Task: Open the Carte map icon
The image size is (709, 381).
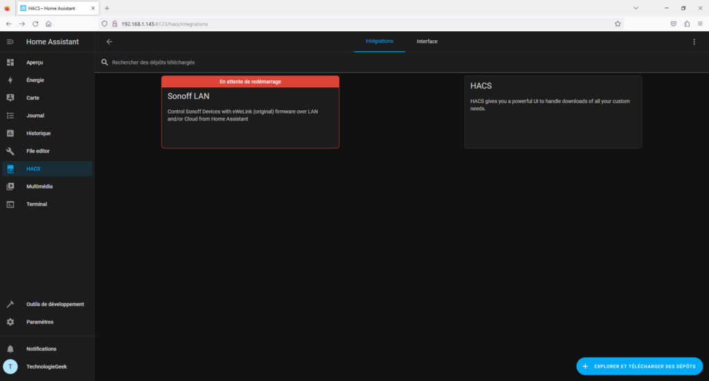Action: (10, 98)
